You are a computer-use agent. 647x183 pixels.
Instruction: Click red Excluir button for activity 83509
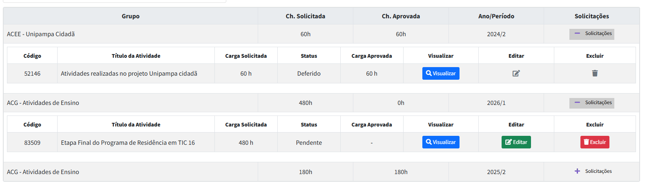595,142
